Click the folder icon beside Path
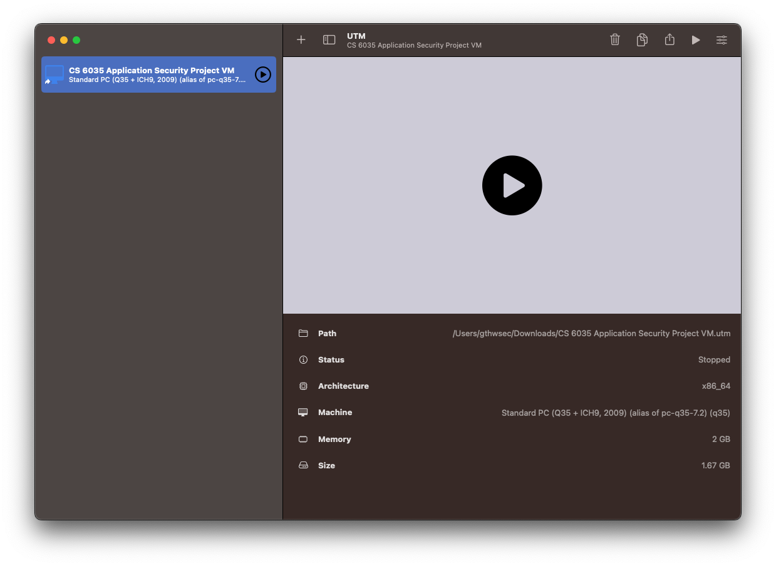The height and width of the screenshot is (566, 776). click(303, 333)
